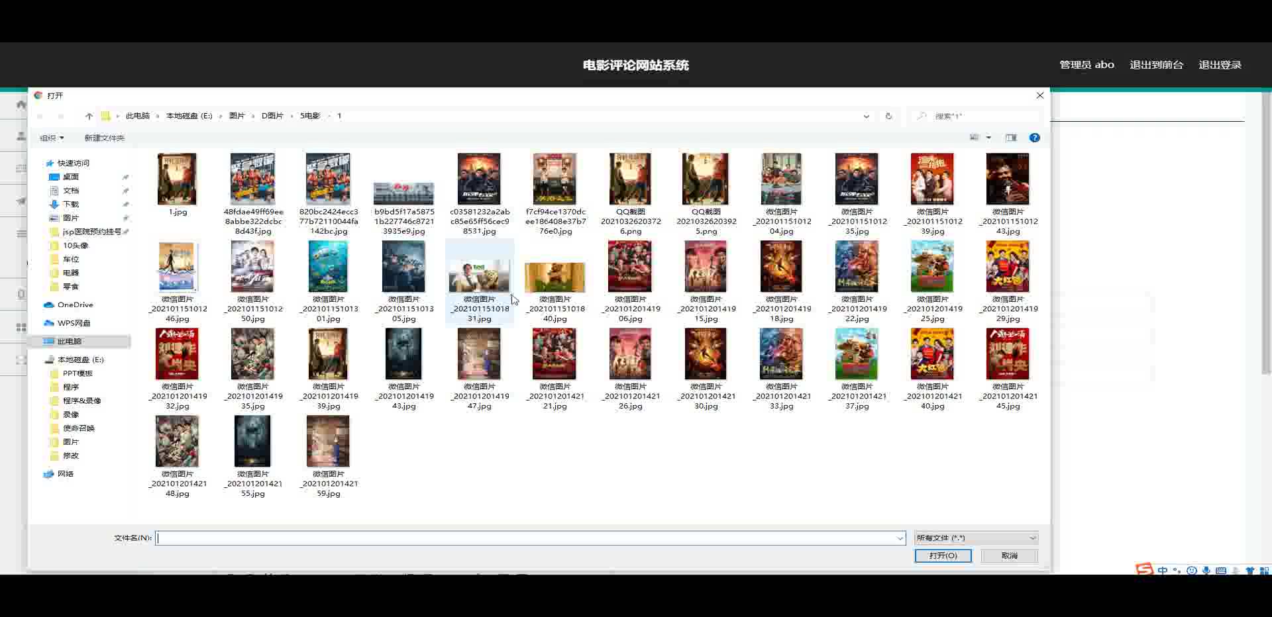The width and height of the screenshot is (1272, 617).
Task: Select 微信图片_20210115101831.jpg thumbnail
Action: pos(479,277)
